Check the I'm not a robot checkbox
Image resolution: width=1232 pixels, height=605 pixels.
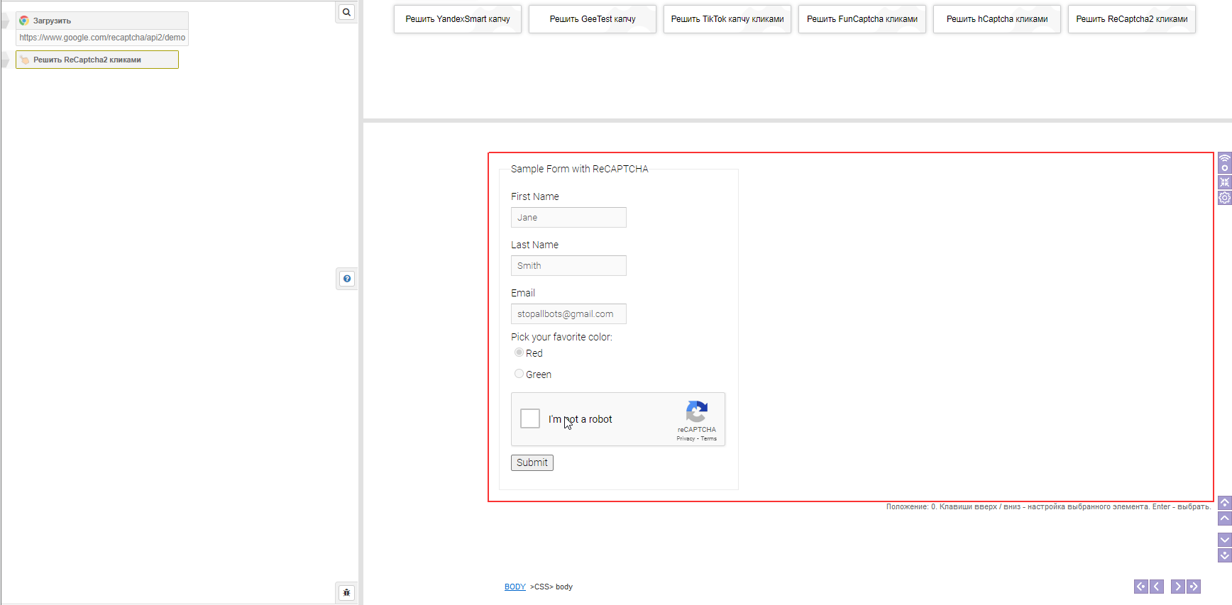point(530,418)
